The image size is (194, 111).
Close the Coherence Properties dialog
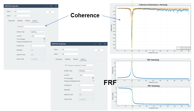[56, 6]
